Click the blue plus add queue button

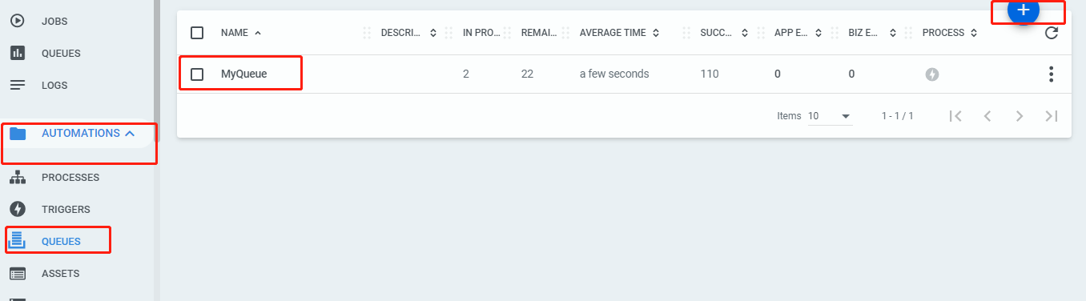[1023, 11]
